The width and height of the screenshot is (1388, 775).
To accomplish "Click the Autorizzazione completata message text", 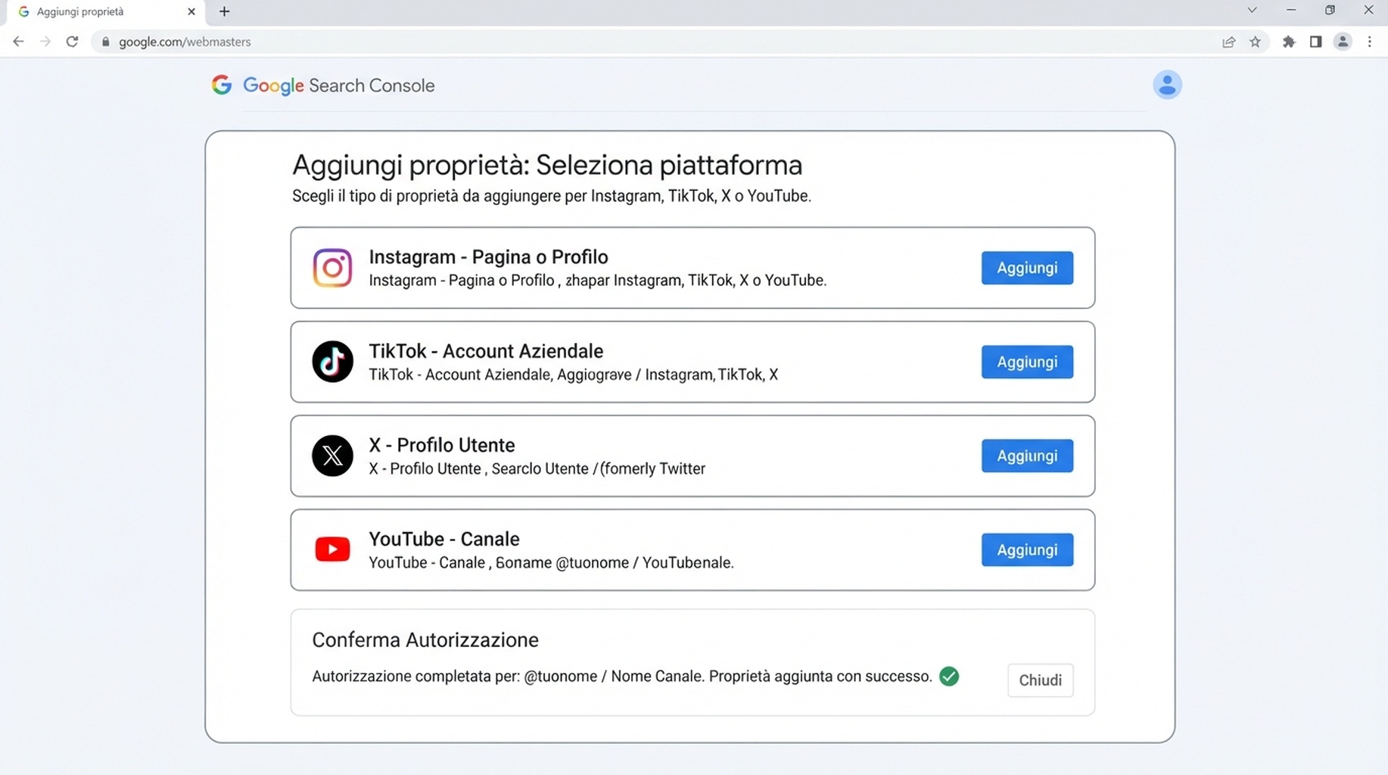I will point(621,676).
